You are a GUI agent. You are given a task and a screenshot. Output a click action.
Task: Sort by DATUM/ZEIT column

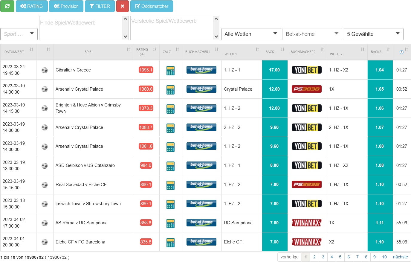[x=18, y=52]
